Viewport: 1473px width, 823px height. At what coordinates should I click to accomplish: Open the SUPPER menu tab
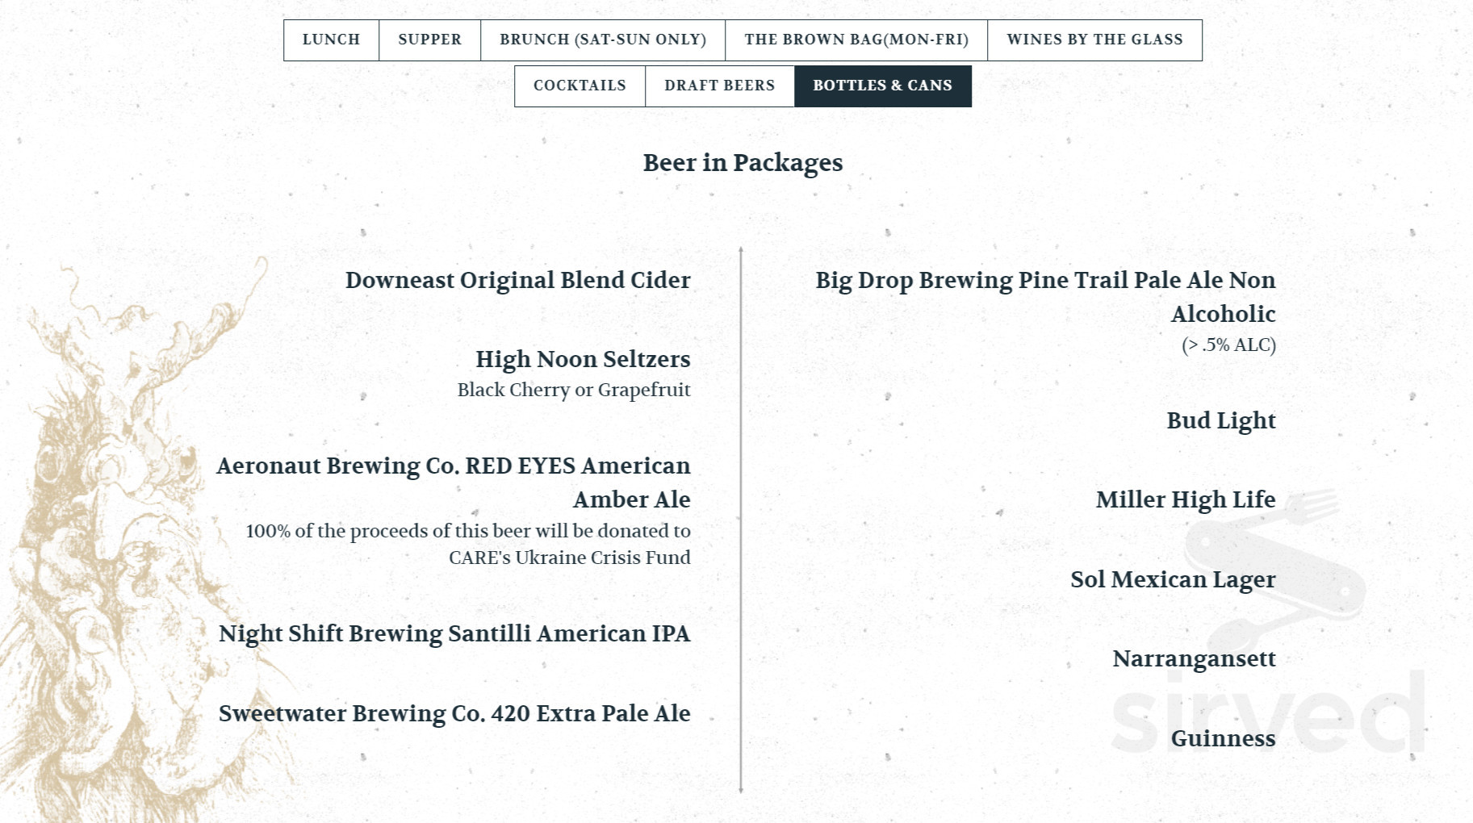(x=429, y=39)
